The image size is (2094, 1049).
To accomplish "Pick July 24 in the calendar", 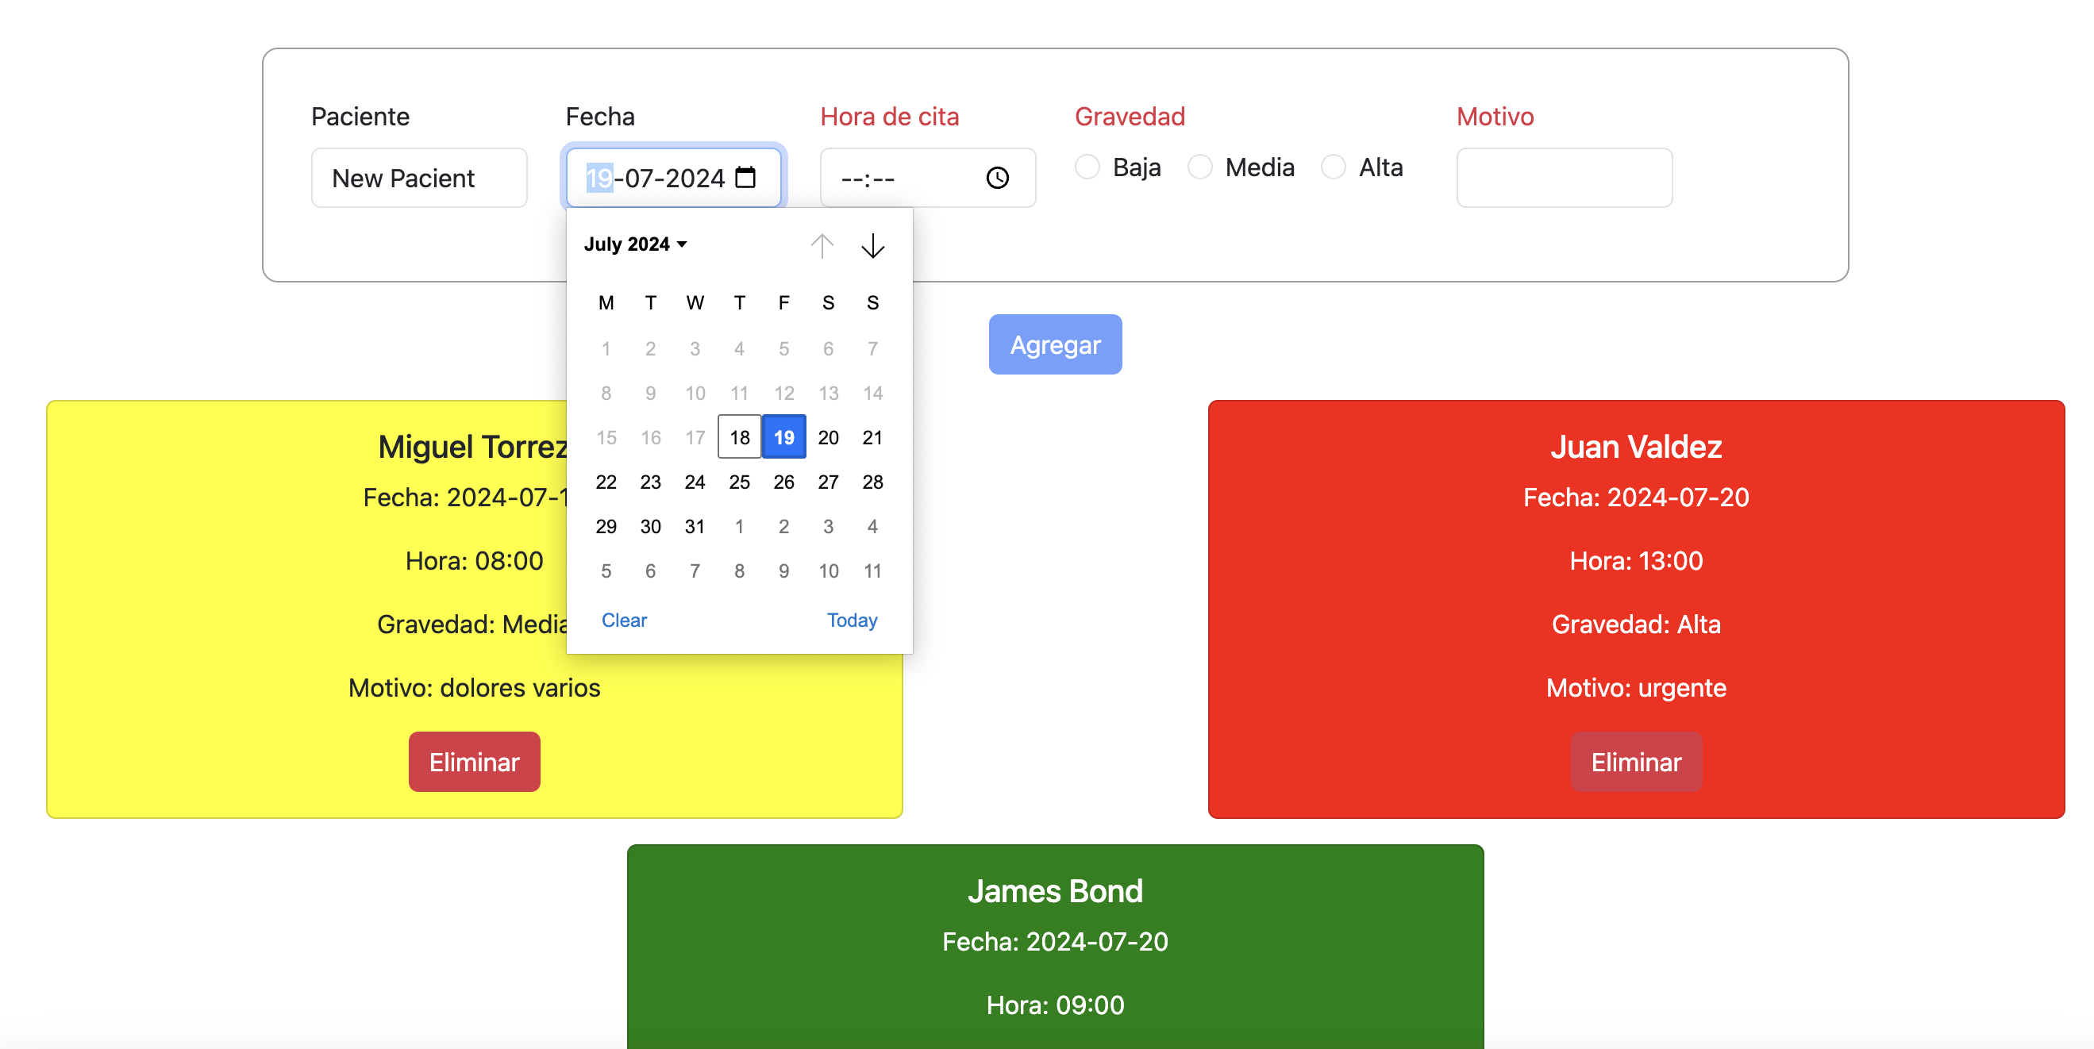I will [695, 482].
